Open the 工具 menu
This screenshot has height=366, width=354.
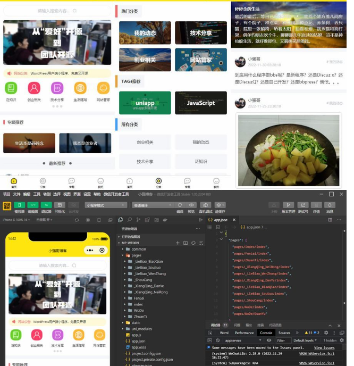(37, 194)
